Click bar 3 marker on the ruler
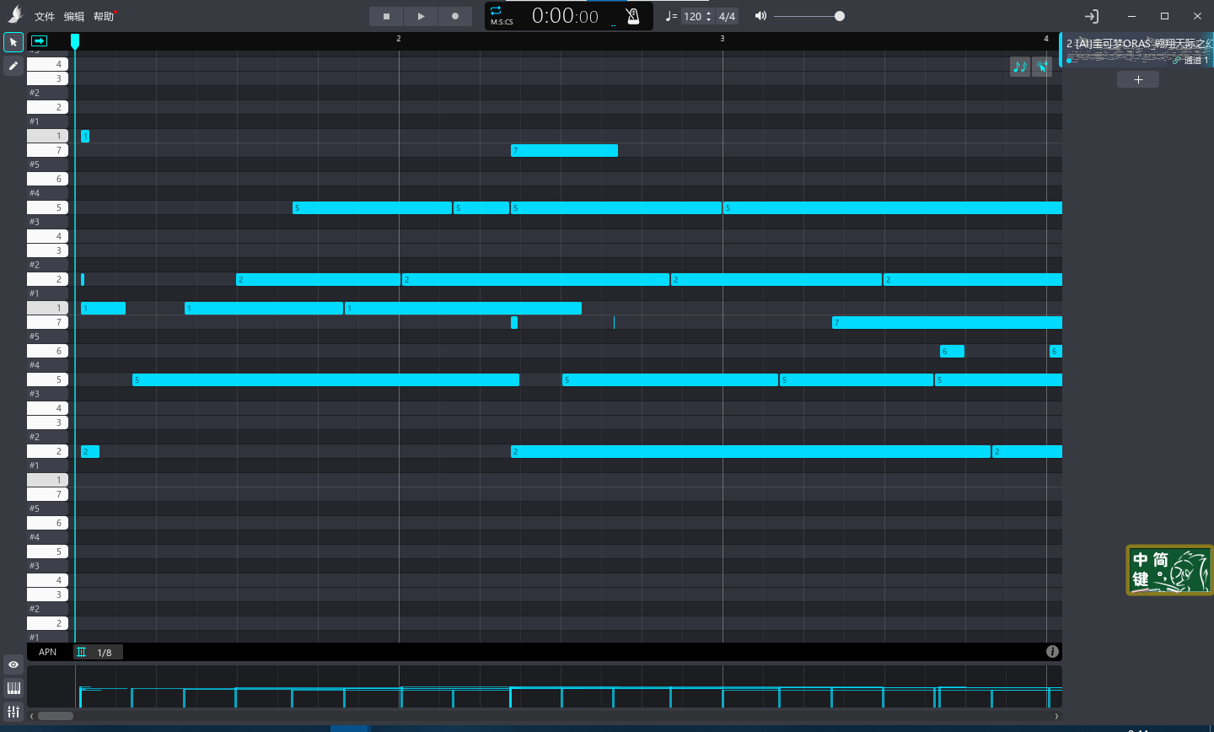Viewport: 1214px width, 732px height. click(722, 39)
